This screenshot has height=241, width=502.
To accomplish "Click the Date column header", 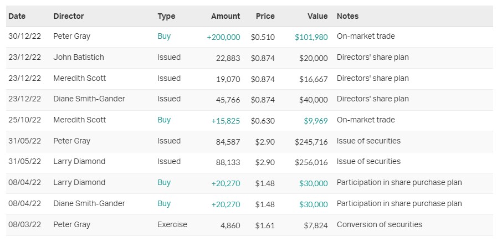I will tap(17, 16).
